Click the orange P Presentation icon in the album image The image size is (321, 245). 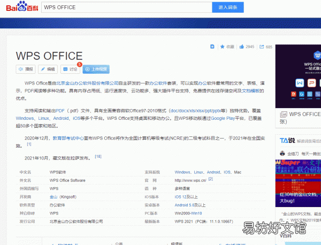click(311, 83)
